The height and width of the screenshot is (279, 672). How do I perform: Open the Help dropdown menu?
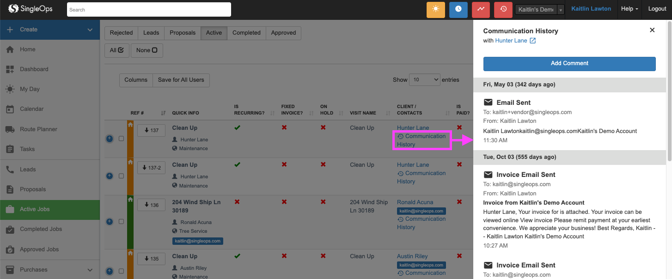[629, 9]
